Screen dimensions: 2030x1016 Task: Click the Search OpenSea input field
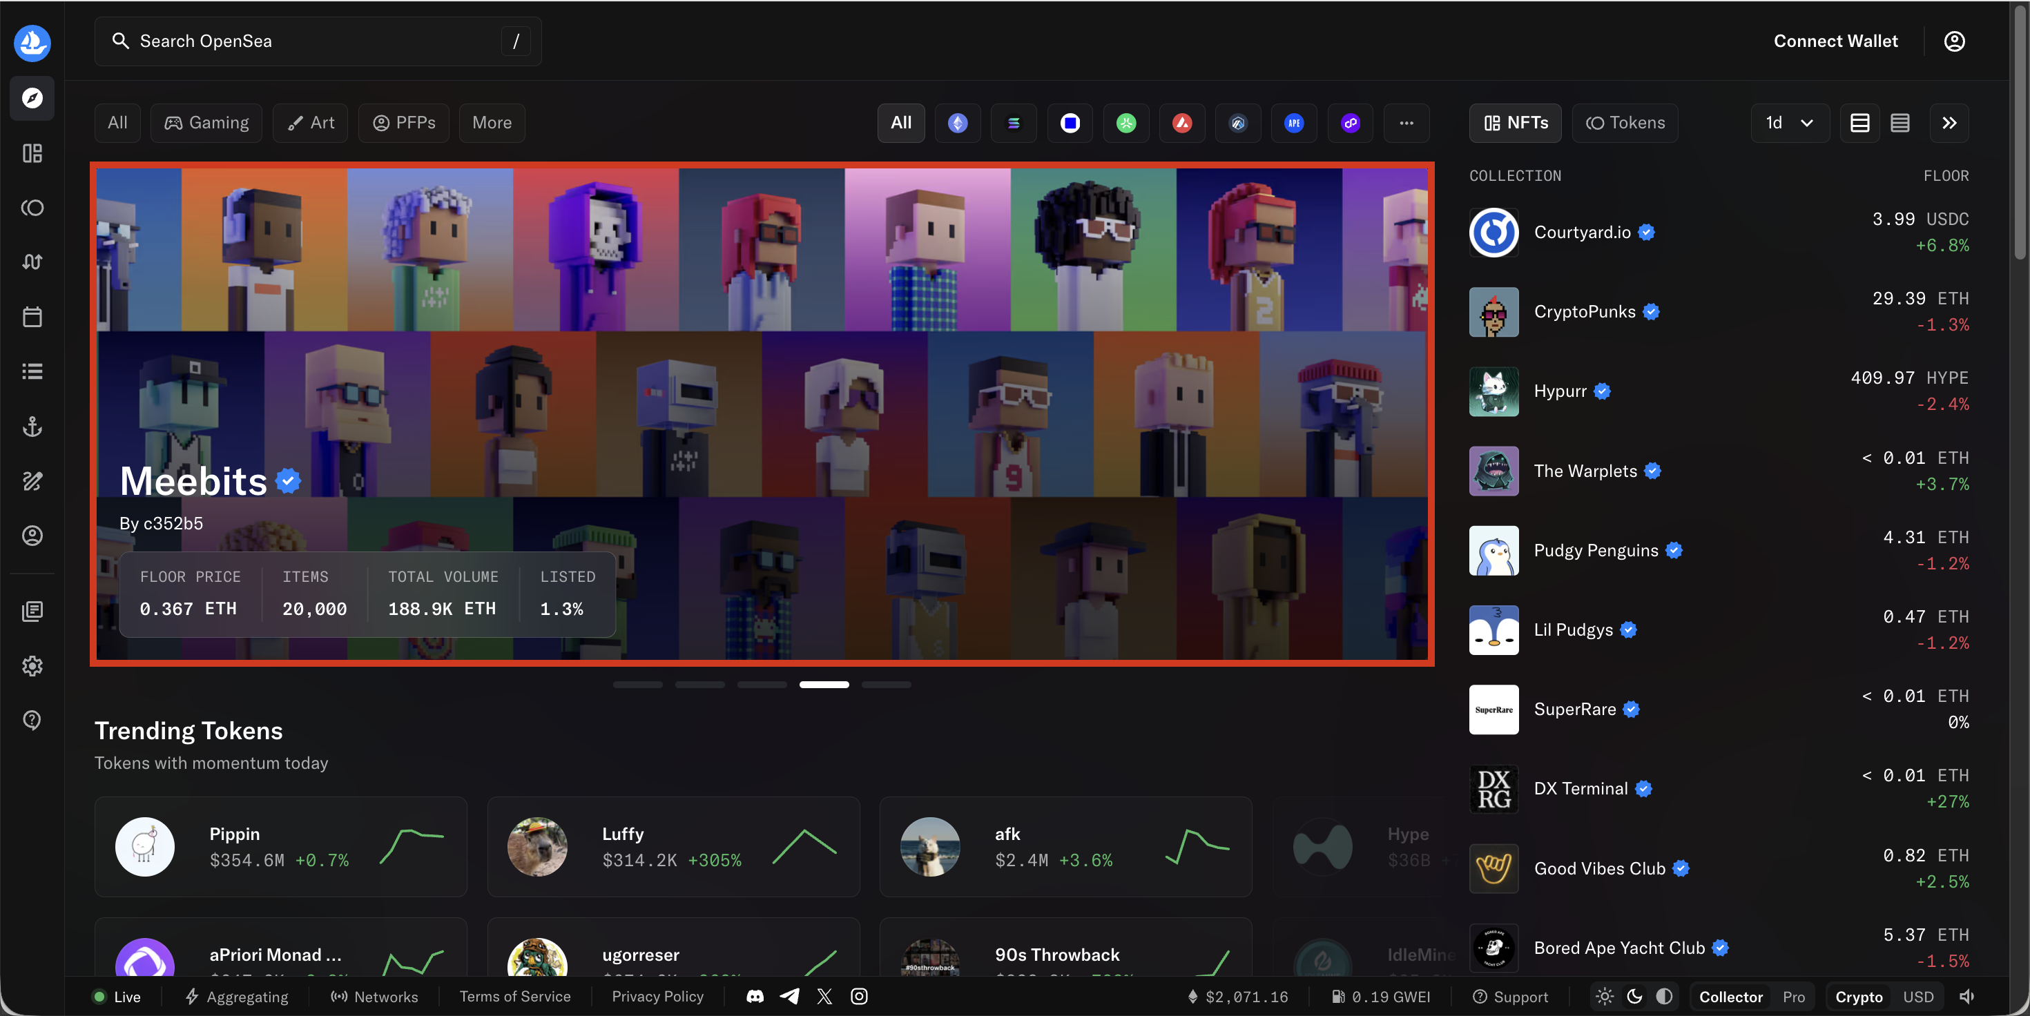pos(316,41)
